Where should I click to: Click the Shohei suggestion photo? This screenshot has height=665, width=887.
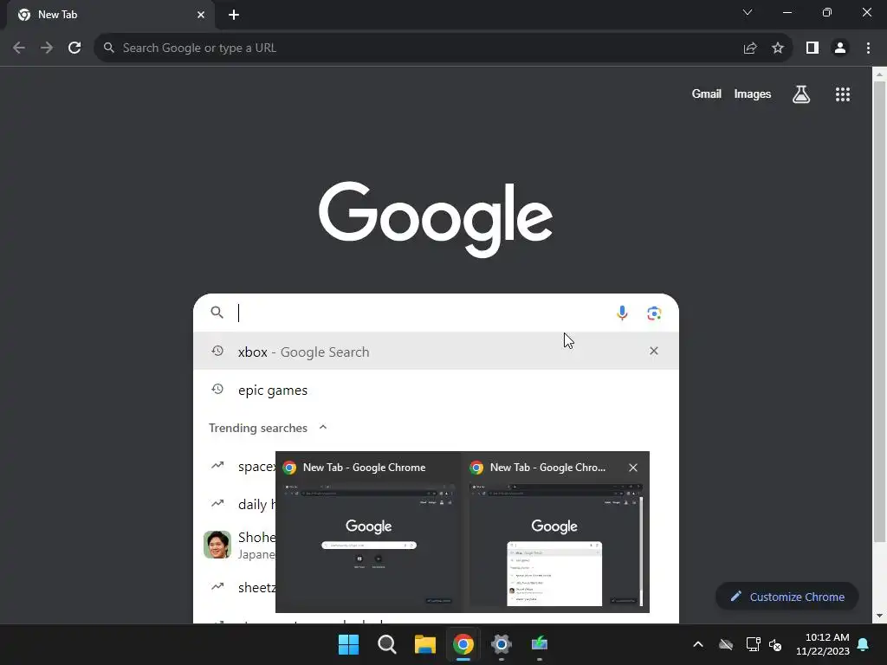217,545
